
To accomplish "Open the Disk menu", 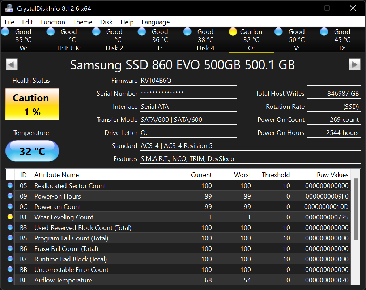I will (106, 22).
